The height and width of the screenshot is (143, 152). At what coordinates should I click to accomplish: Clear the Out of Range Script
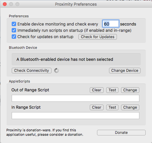(x=97, y=90)
